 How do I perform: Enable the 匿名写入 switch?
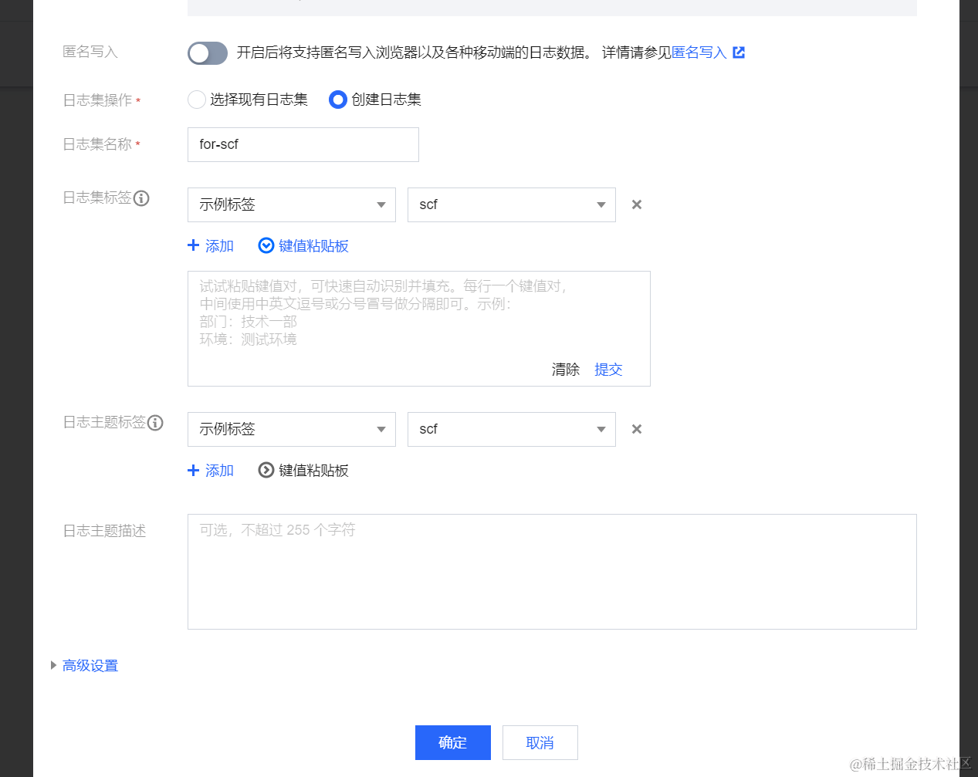click(207, 53)
